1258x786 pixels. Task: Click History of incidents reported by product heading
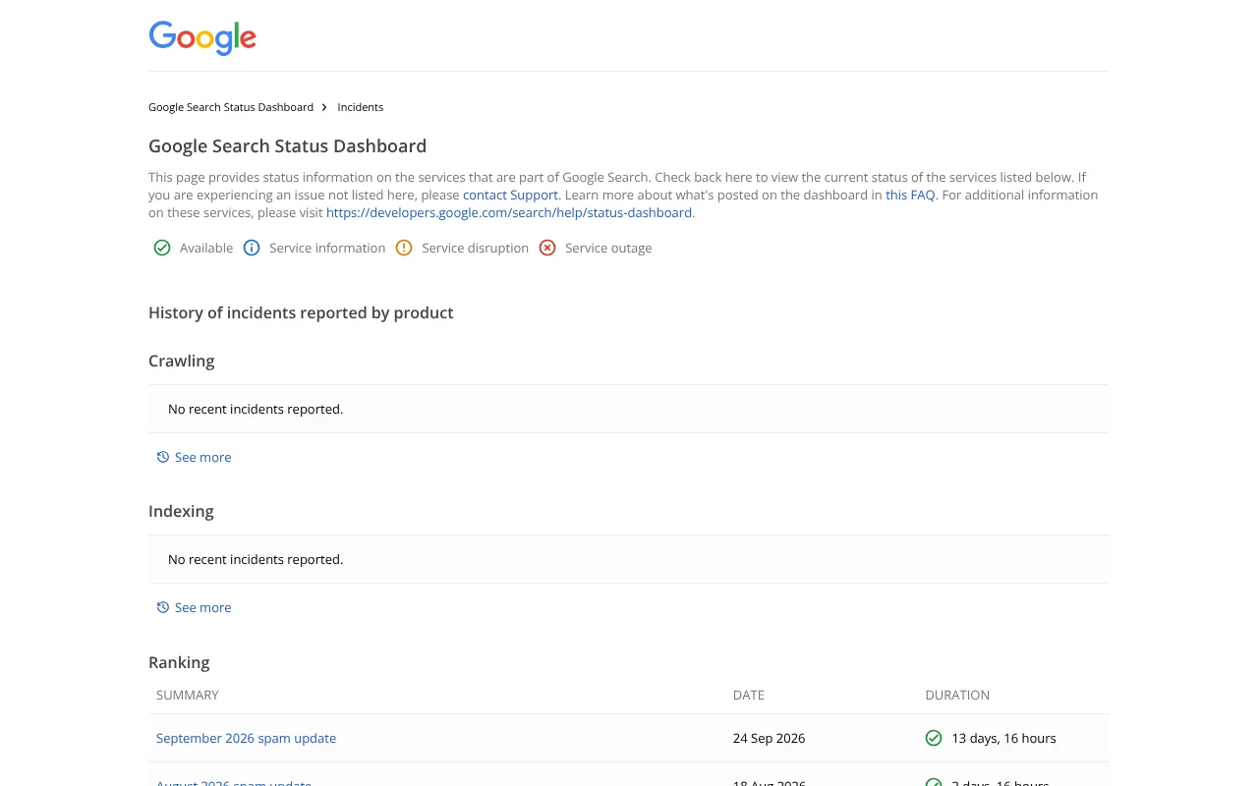(x=301, y=312)
